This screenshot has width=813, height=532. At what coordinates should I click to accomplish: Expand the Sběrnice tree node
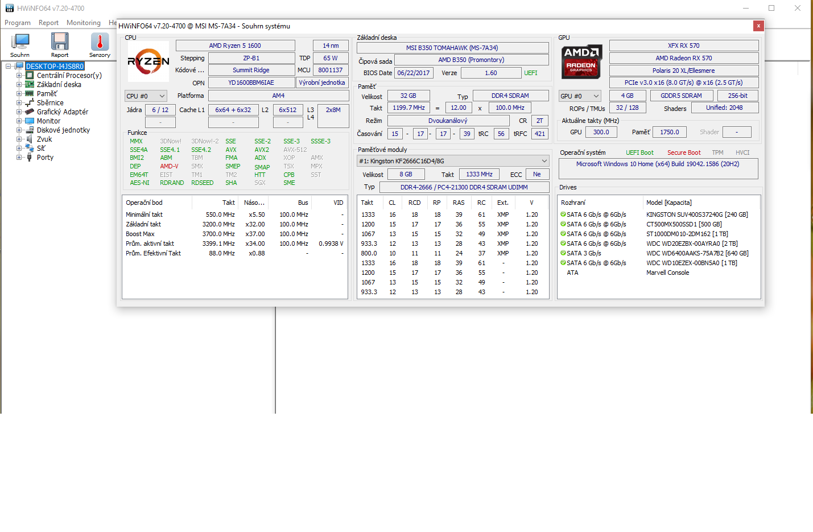(19, 102)
